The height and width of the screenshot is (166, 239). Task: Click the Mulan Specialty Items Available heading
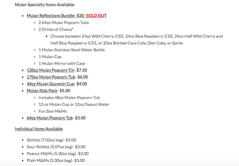(45, 5)
